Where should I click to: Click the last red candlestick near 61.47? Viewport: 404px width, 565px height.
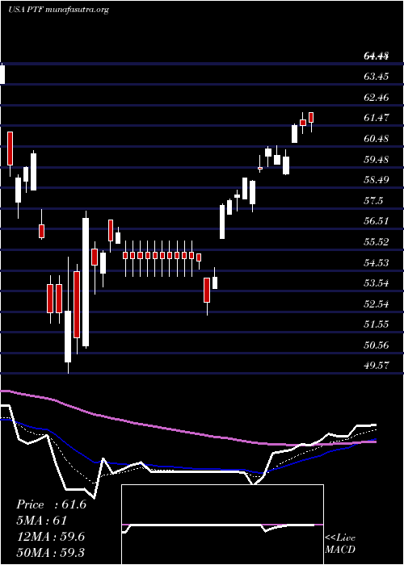[311, 118]
